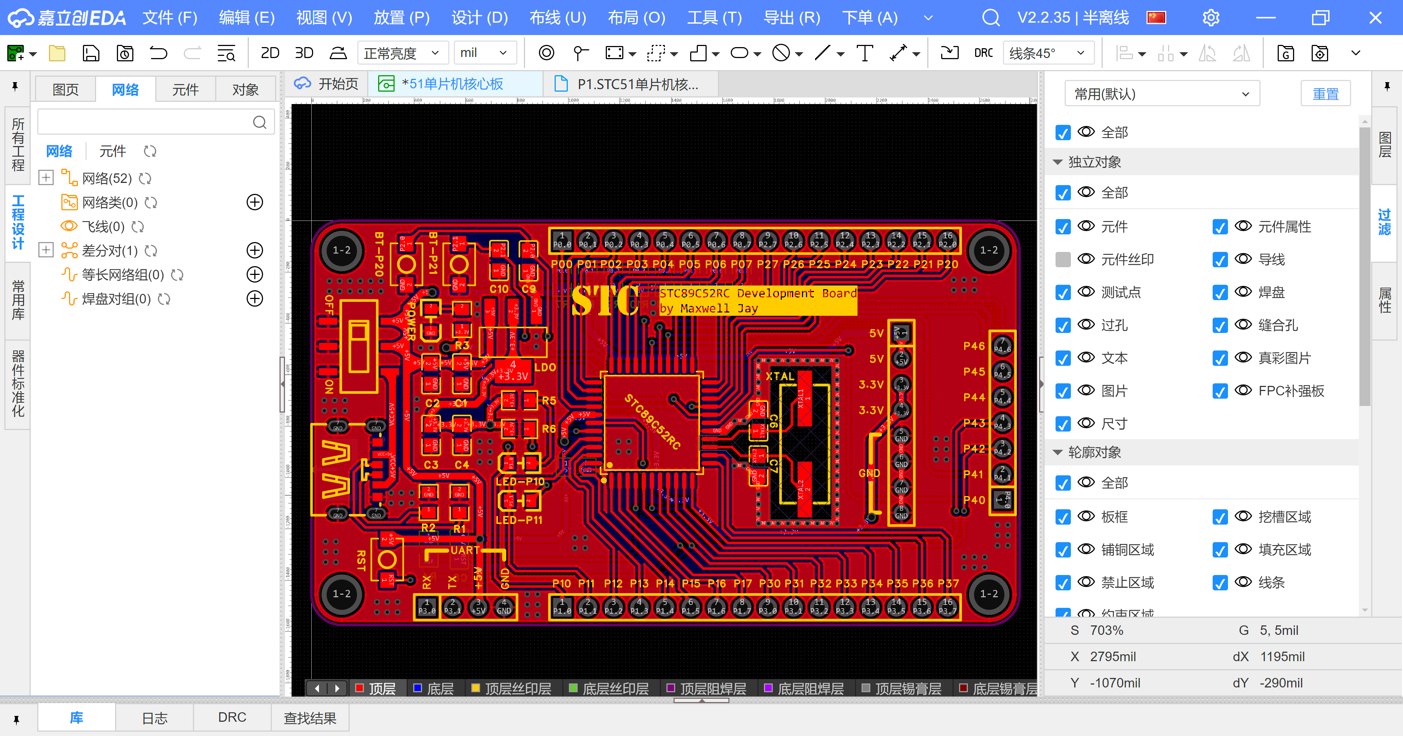Click the undo arrow icon
Image resolution: width=1403 pixels, height=736 pixels.
[158, 53]
